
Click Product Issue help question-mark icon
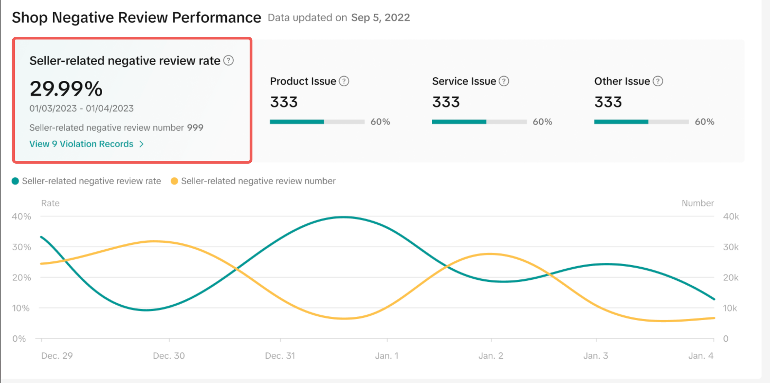pyautogui.click(x=344, y=81)
